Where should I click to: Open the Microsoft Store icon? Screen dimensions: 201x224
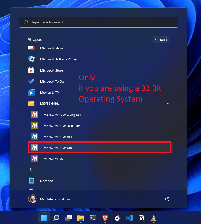31,70
